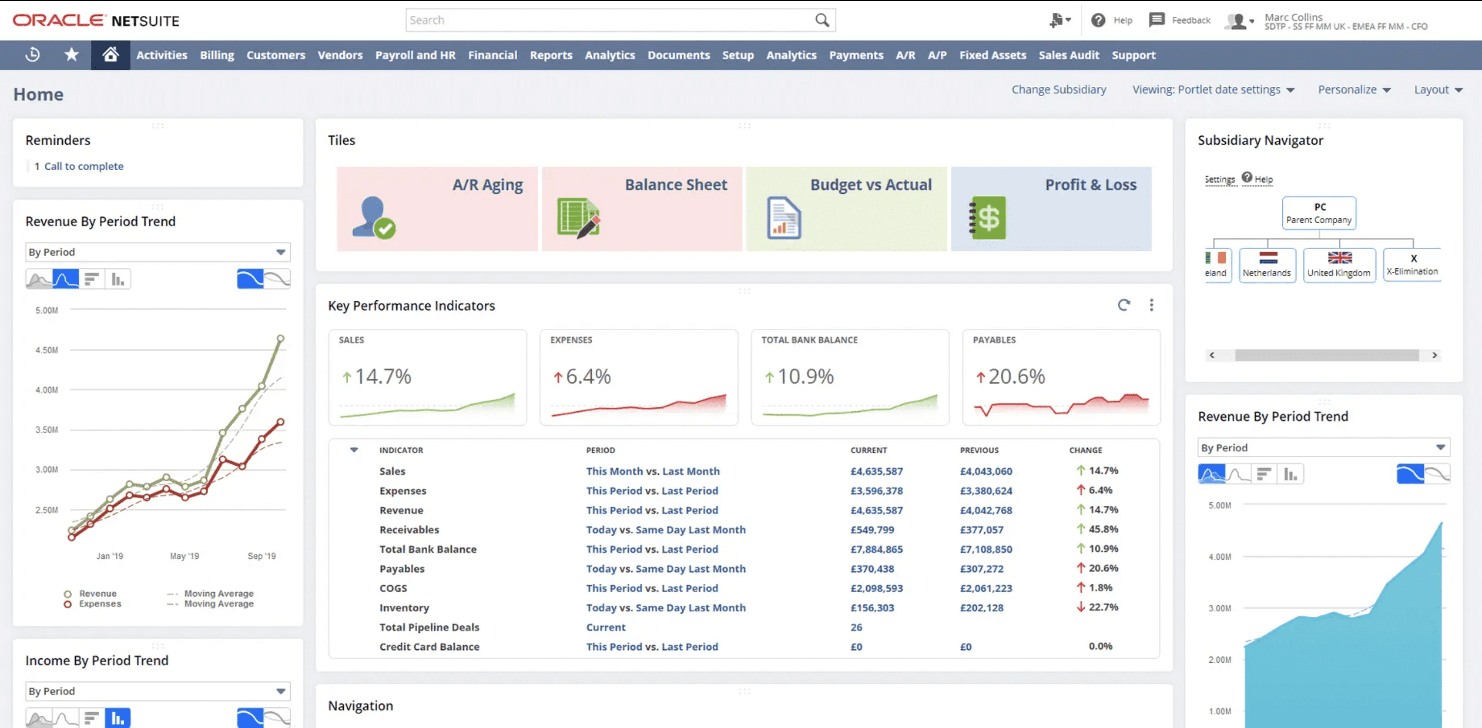This screenshot has height=728, width=1482.
Task: Scroll the Subsidiary Navigator panel right
Action: tap(1435, 355)
